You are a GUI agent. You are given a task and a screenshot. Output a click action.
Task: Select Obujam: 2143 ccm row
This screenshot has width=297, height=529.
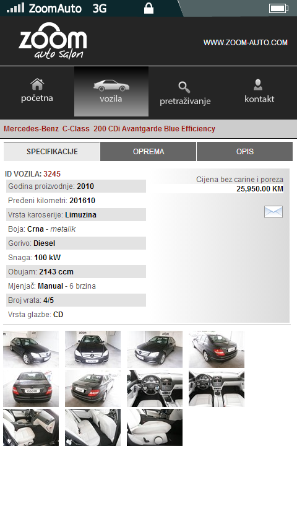(76, 271)
